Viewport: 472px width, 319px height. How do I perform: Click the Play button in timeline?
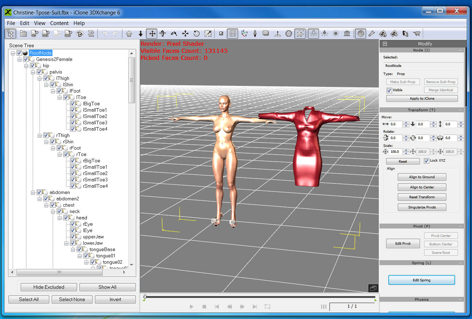point(191,307)
